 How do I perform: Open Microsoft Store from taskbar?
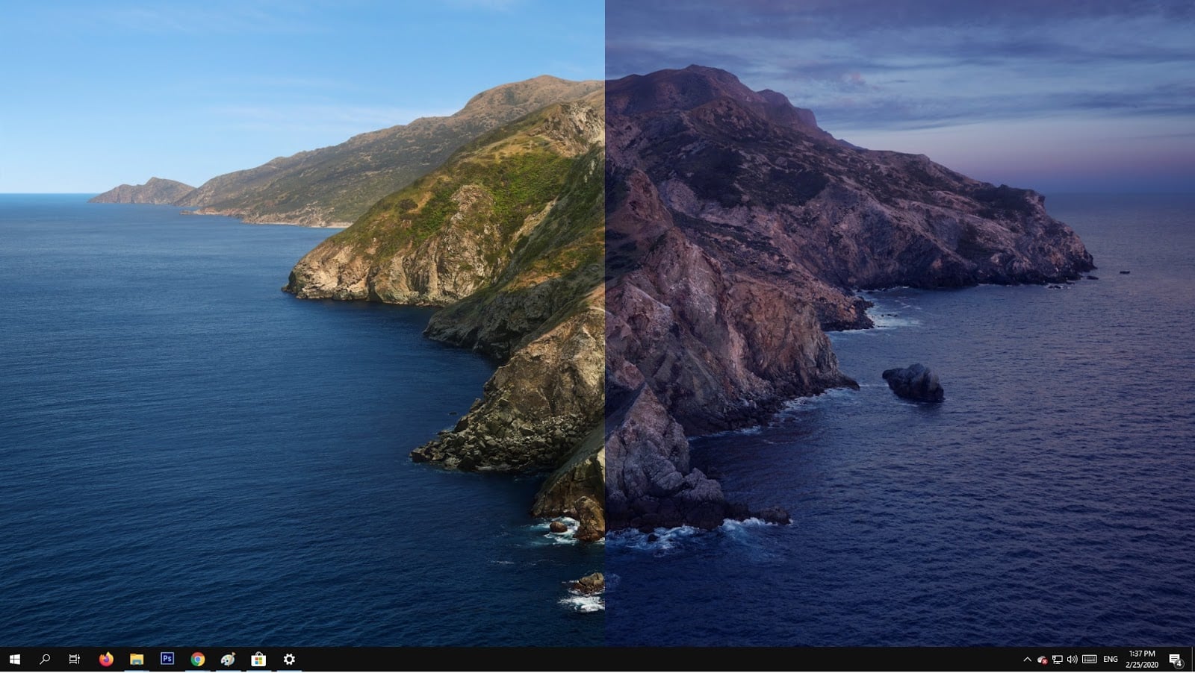coord(258,659)
